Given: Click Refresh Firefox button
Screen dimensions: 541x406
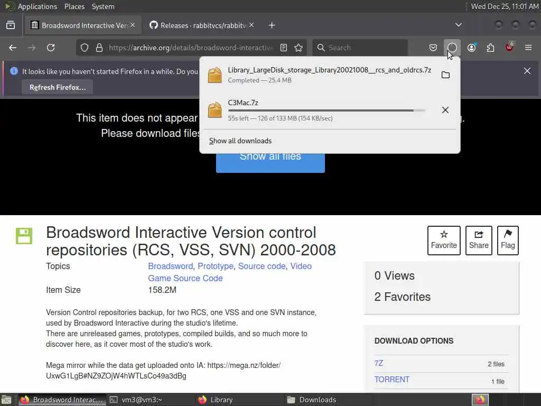Looking at the screenshot, I should point(58,87).
